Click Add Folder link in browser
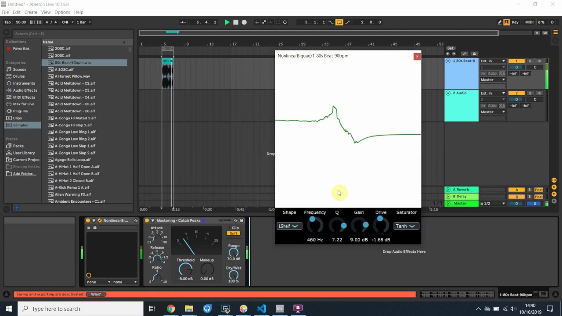Viewport: 562px width, 316px height. 24,174
